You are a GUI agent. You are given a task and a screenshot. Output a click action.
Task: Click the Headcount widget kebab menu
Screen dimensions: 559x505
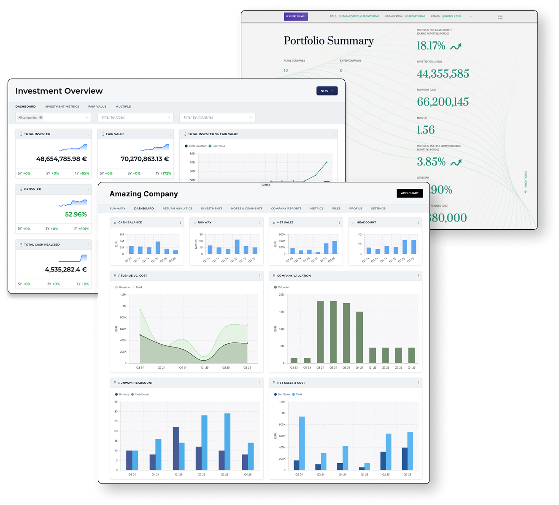coord(419,223)
